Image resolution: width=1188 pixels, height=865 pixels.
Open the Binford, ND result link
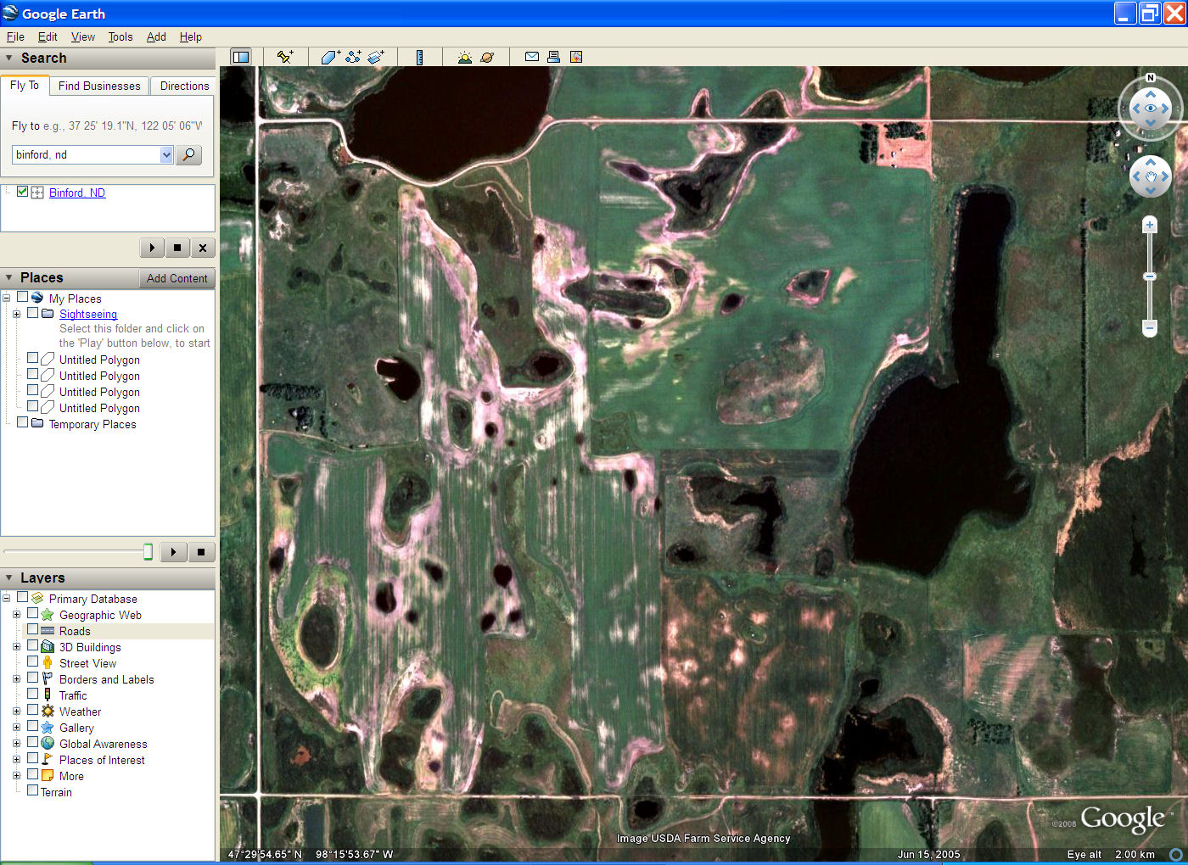click(x=77, y=193)
